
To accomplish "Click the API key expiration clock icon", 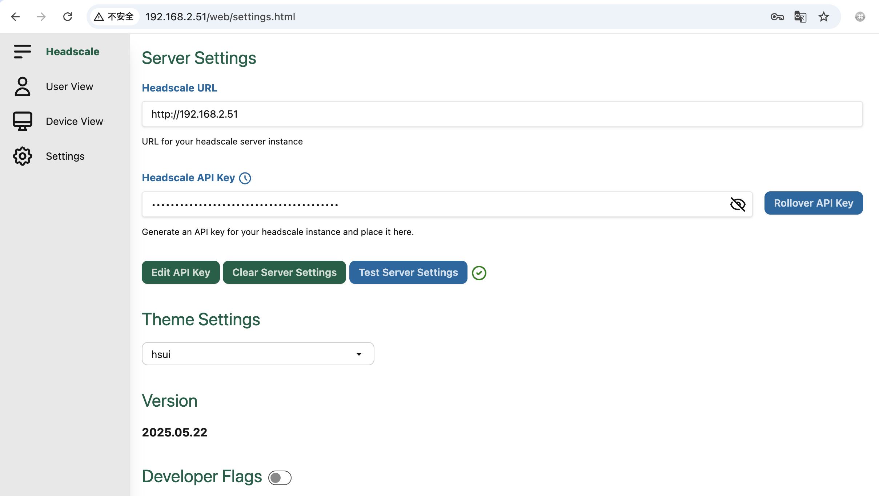I will [245, 178].
